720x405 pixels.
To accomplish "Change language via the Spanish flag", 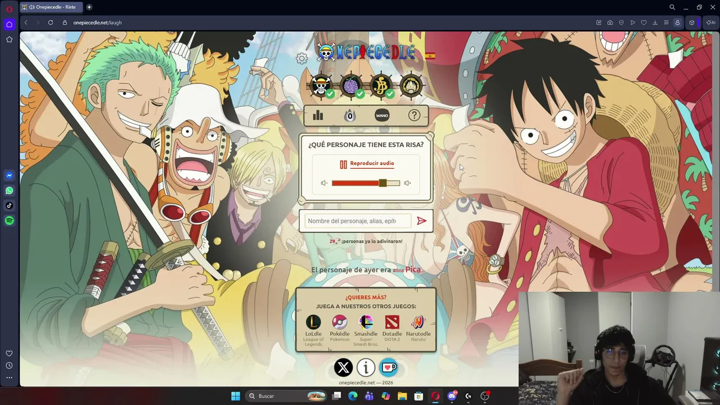I will [430, 56].
